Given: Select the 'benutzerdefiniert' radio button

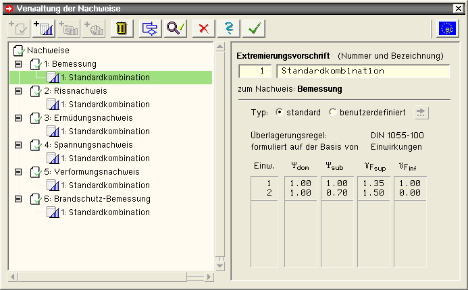Looking at the screenshot, I should [x=332, y=112].
